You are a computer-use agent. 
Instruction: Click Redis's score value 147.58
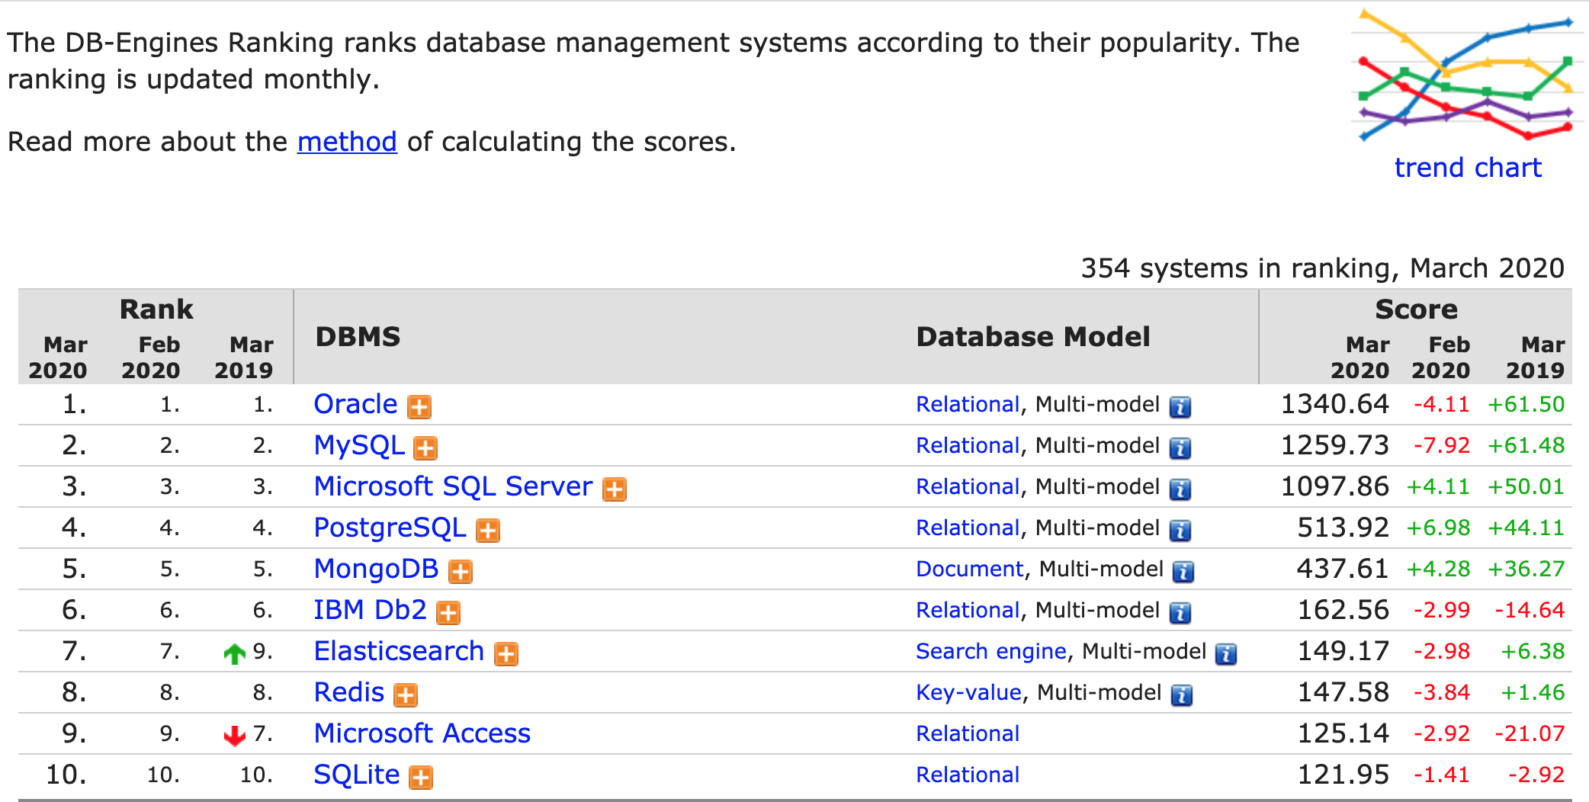[1343, 692]
